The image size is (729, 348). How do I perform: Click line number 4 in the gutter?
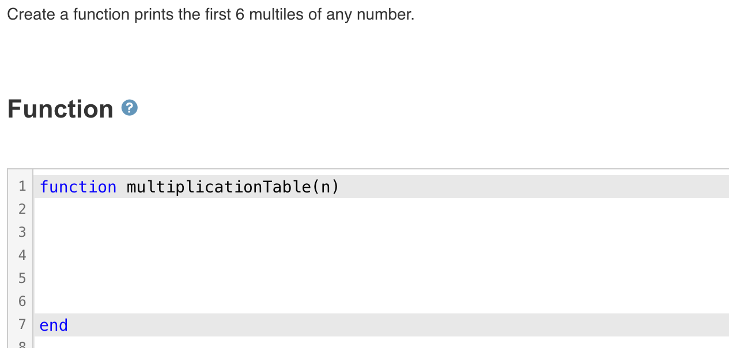click(x=22, y=255)
